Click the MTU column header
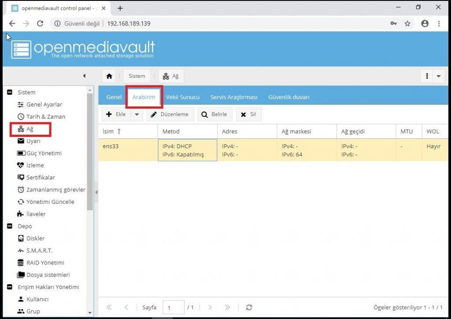This screenshot has height=319, width=451. point(409,131)
